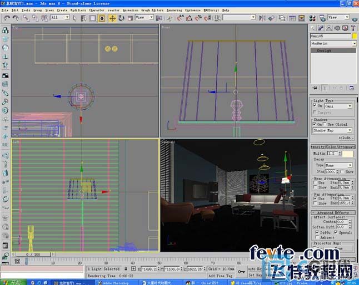The height and width of the screenshot is (285, 359).
Task: Click Use Pivot Point Center icon
Action: coord(159,18)
